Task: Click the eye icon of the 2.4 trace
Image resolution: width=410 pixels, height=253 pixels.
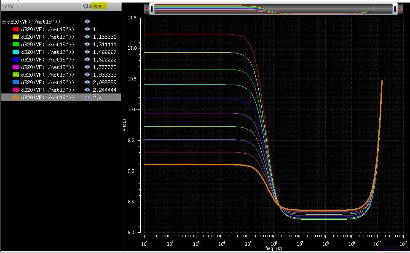Action: point(87,97)
